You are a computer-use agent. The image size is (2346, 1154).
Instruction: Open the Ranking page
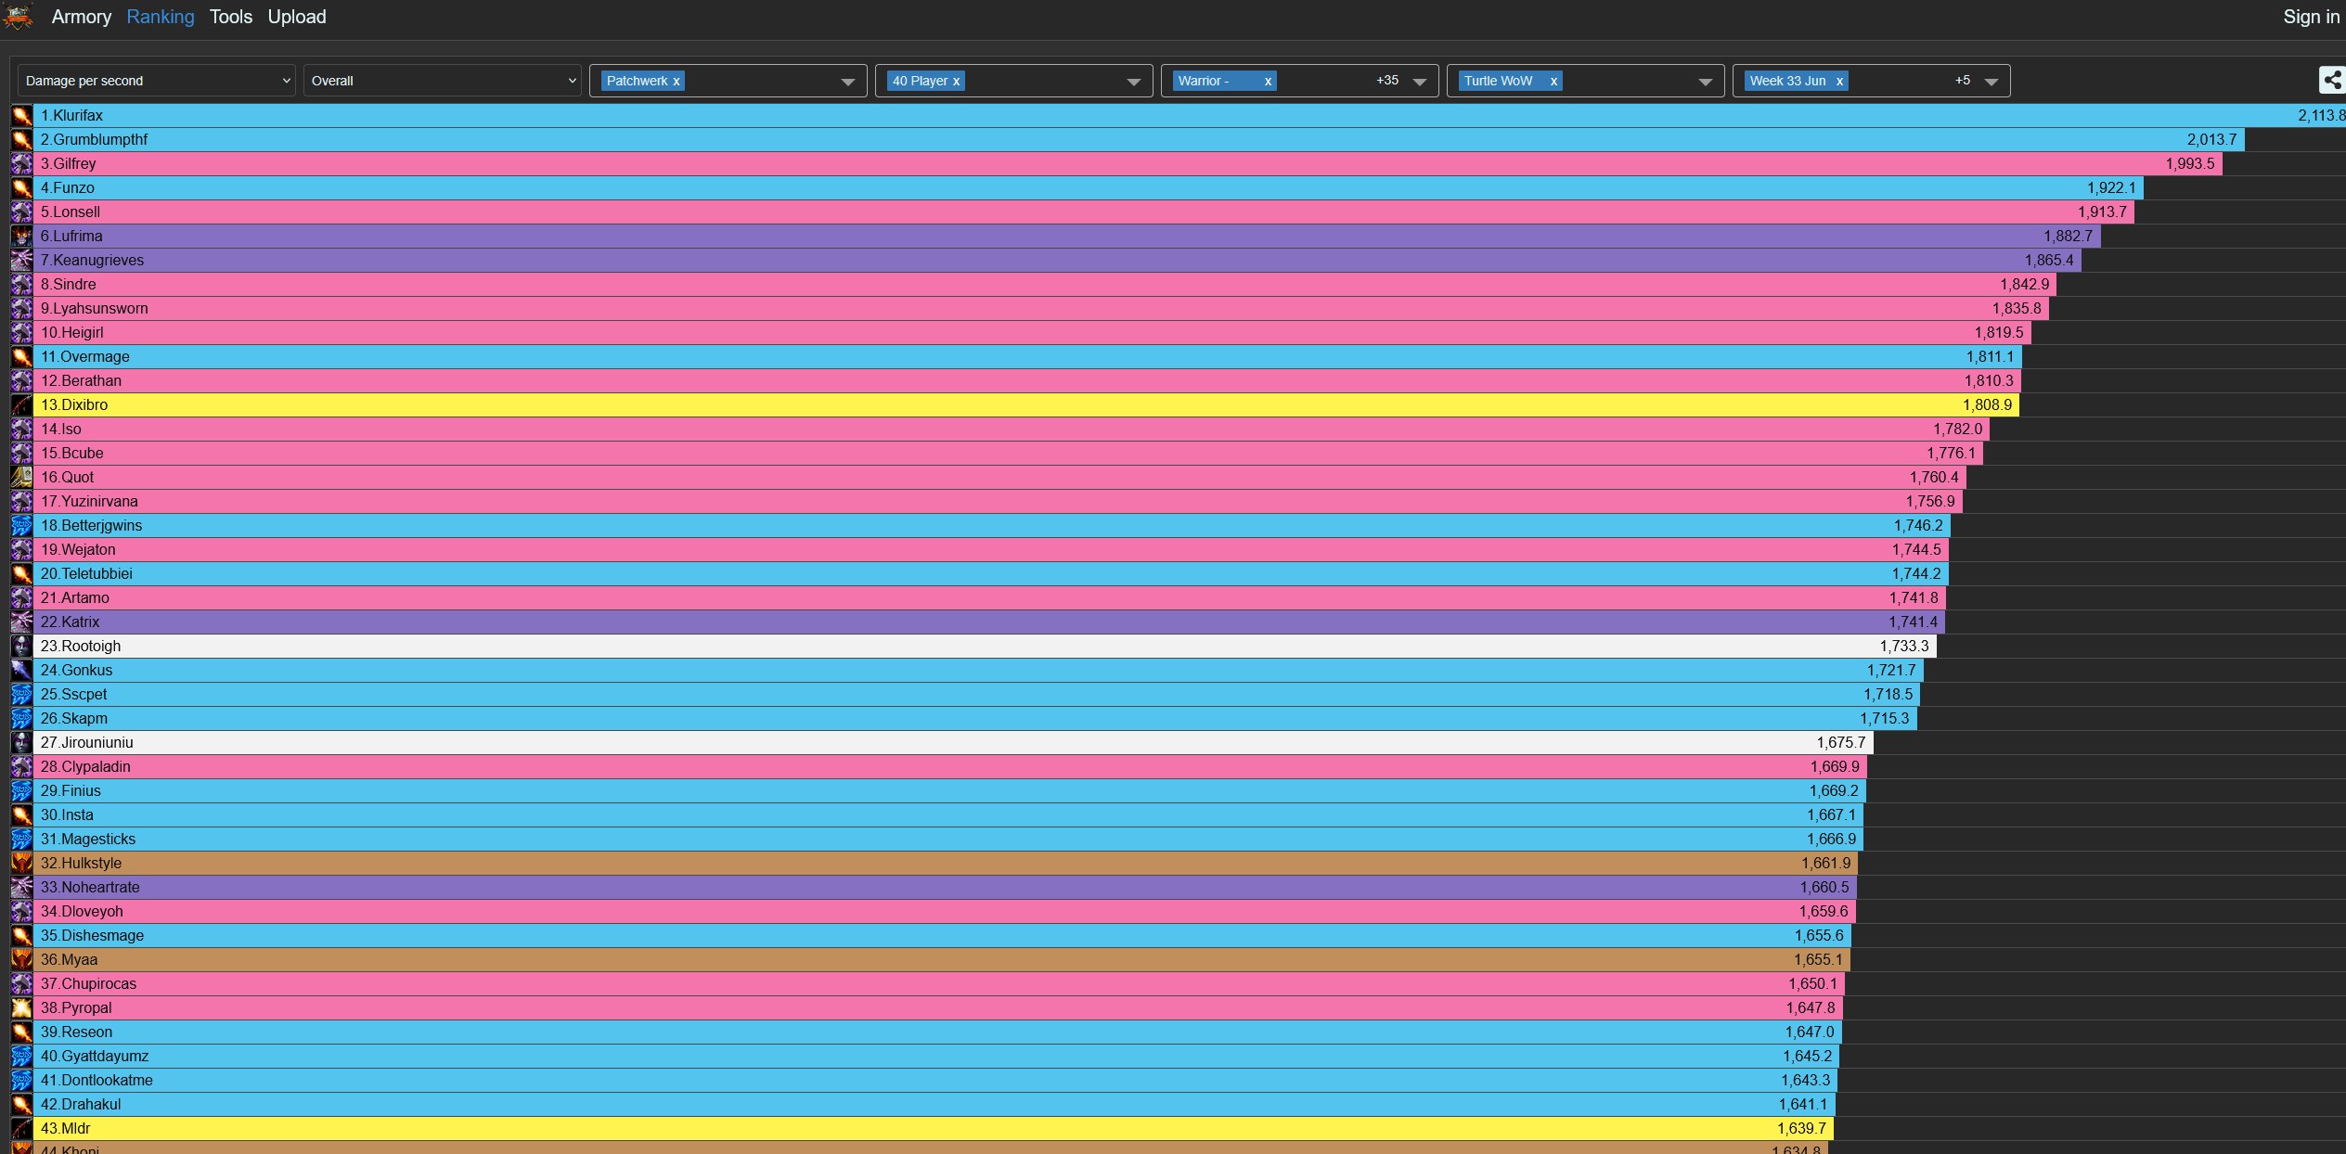pos(161,17)
